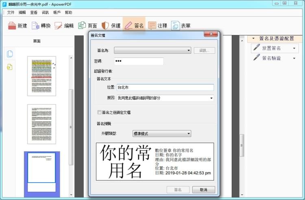Viewport: 305px width, 200px height.
Task: Click the 簽名驗證 pen icon
Action: (x=257, y=58)
